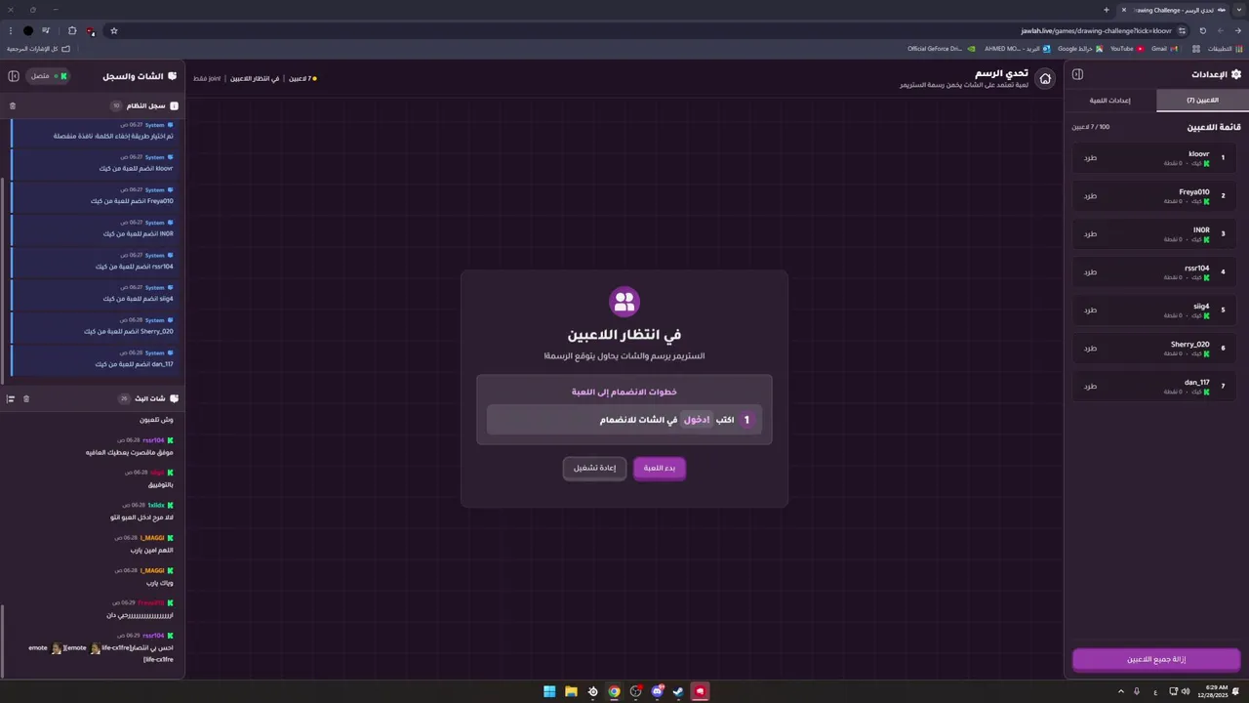Show hidden system tray icons
The image size is (1249, 703).
(x=1120, y=691)
